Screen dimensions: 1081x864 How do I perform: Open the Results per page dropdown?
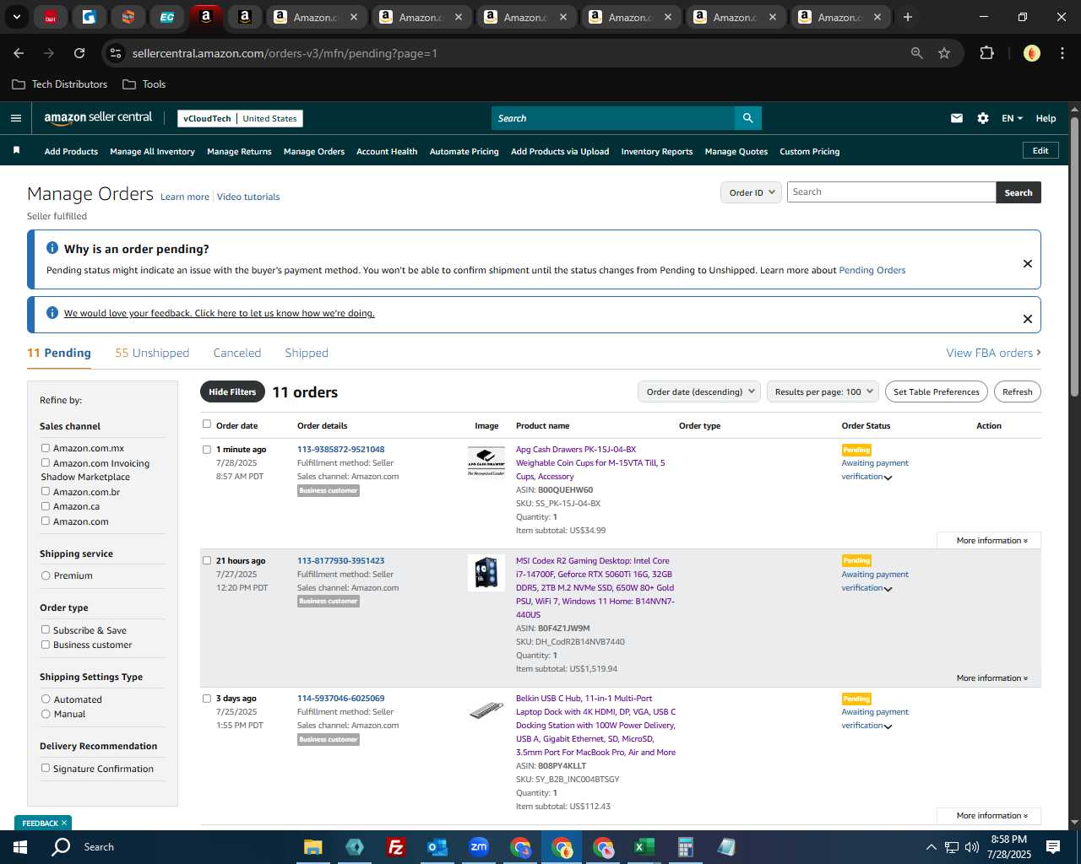coord(823,391)
